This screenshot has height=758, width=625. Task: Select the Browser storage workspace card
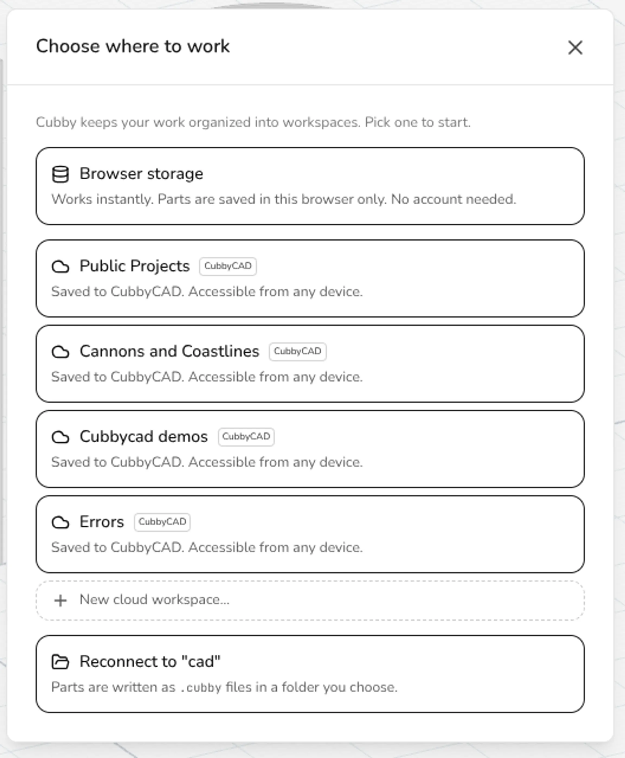(x=310, y=186)
